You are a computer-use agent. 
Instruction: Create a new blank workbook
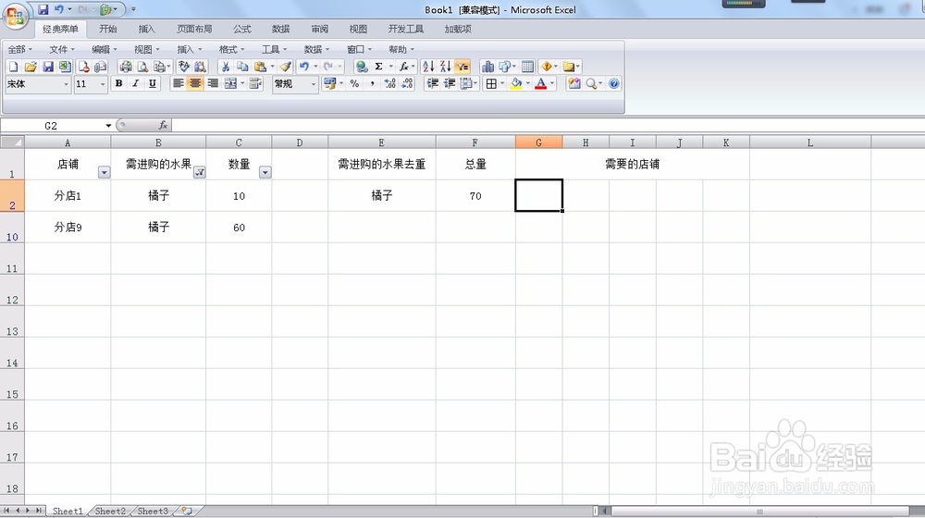click(13, 67)
